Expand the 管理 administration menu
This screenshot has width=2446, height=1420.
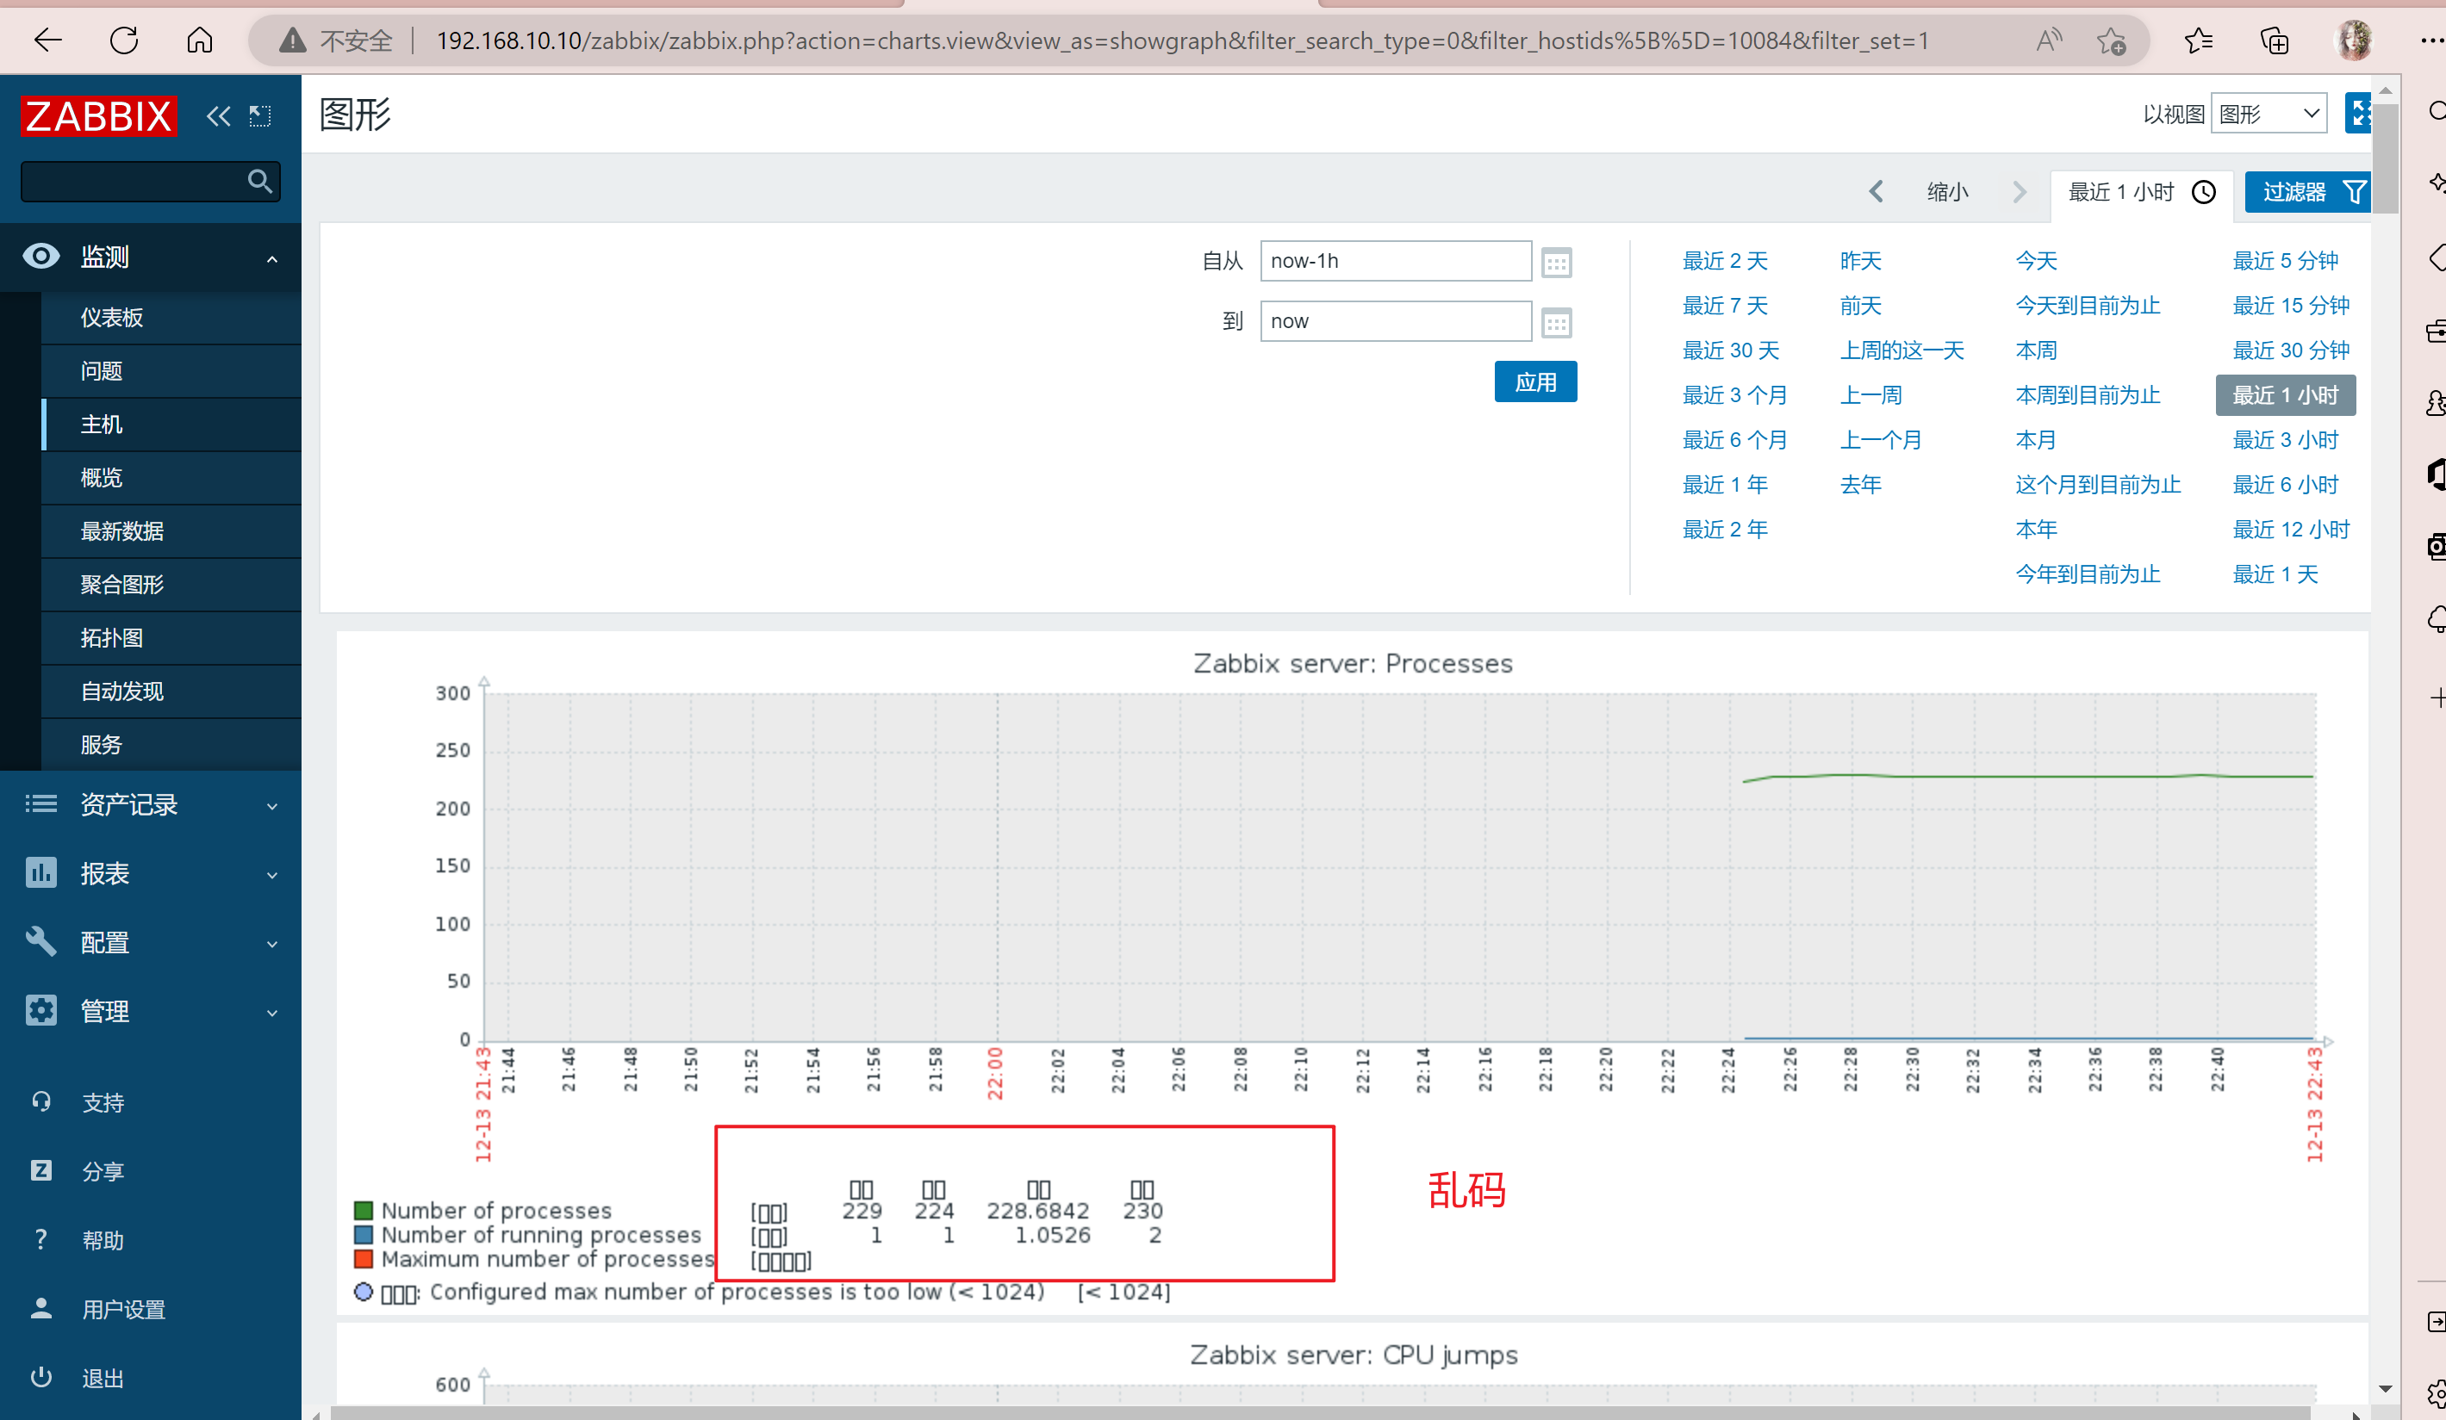151,1011
